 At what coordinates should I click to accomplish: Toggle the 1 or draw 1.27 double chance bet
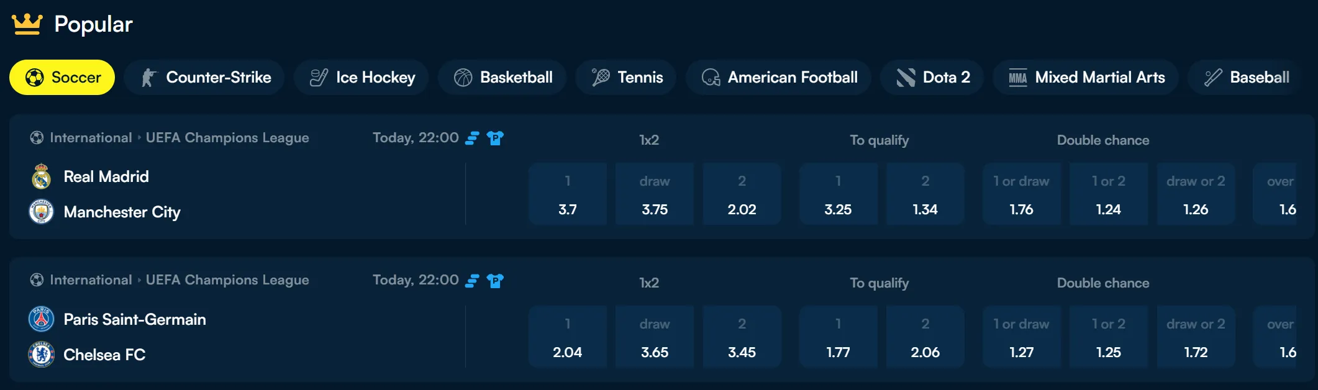[x=1022, y=337]
